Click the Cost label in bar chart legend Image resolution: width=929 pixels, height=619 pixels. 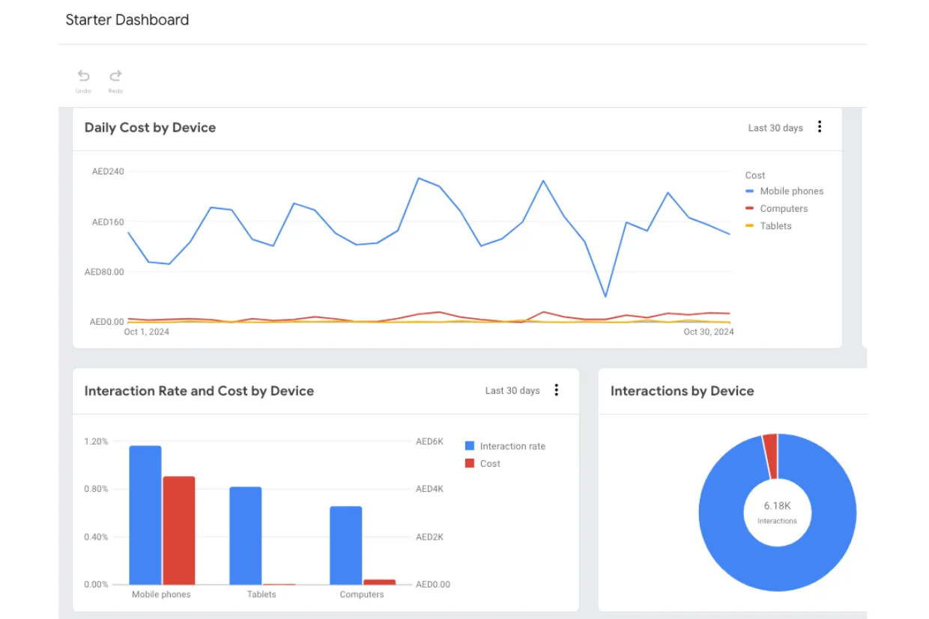coord(490,463)
